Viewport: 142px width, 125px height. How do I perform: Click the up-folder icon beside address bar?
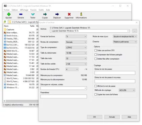click(x=5, y=22)
